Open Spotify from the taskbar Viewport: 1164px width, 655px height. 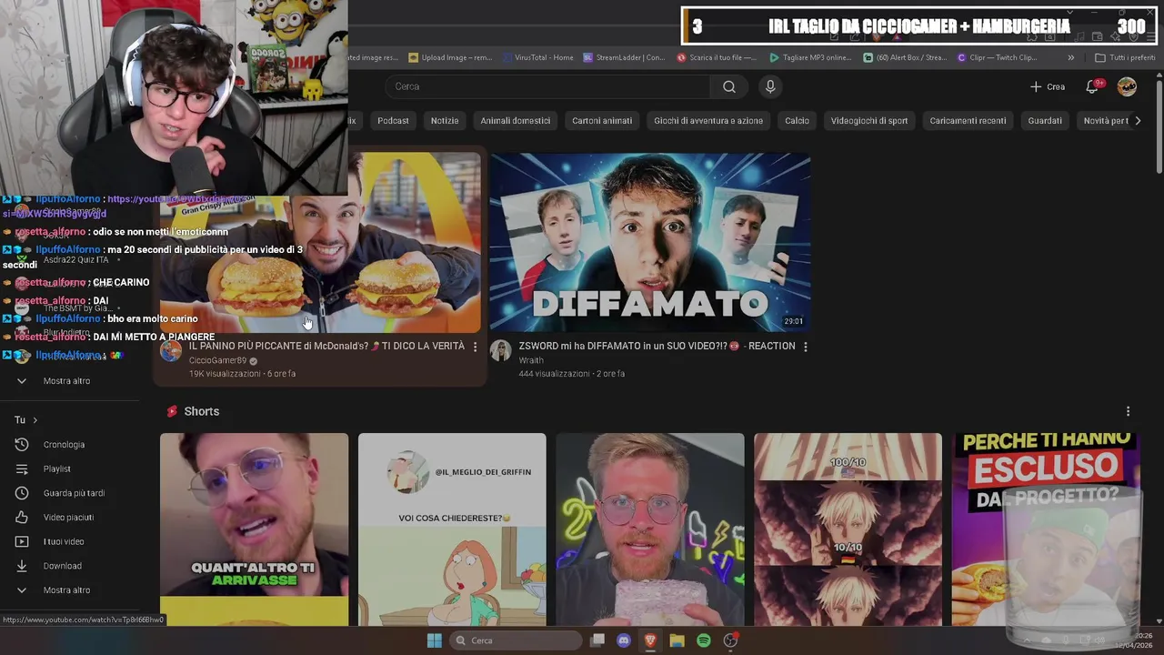coord(704,640)
